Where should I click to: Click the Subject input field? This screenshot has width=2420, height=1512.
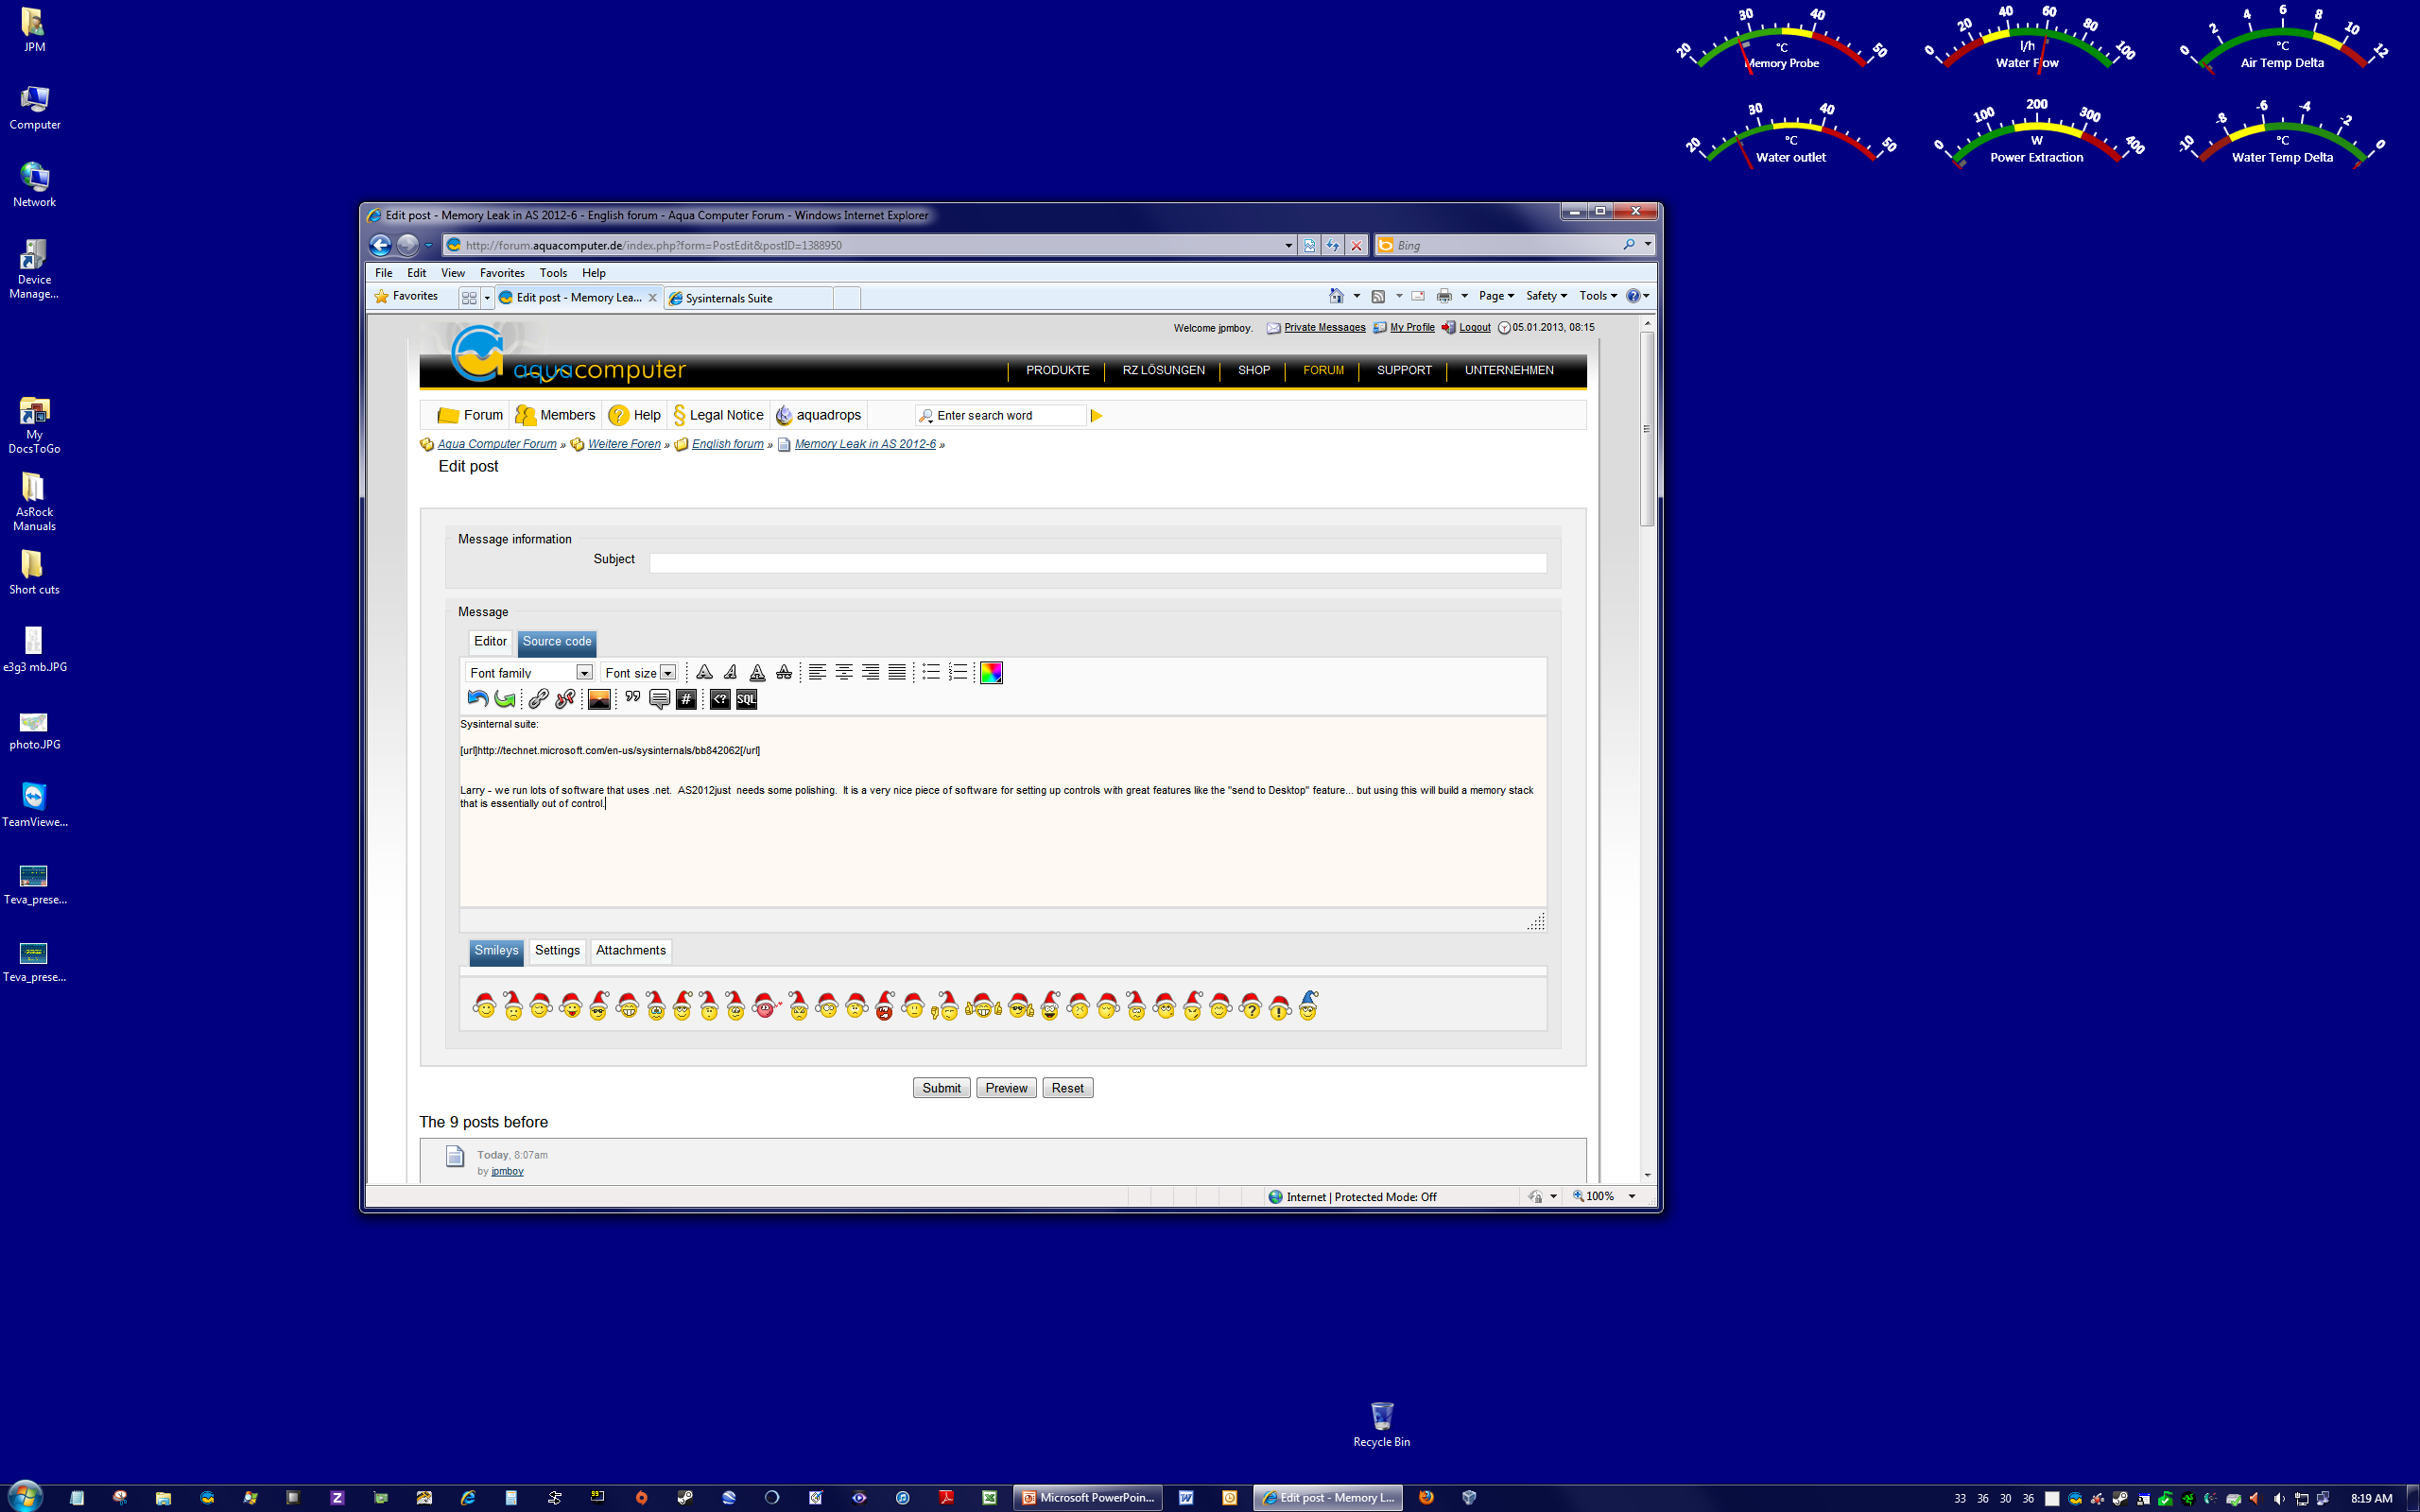coord(1097,563)
